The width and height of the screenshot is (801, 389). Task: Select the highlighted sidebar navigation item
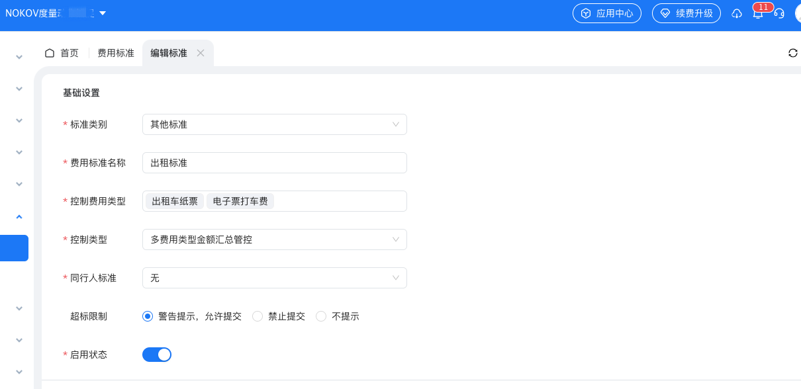pos(14,248)
